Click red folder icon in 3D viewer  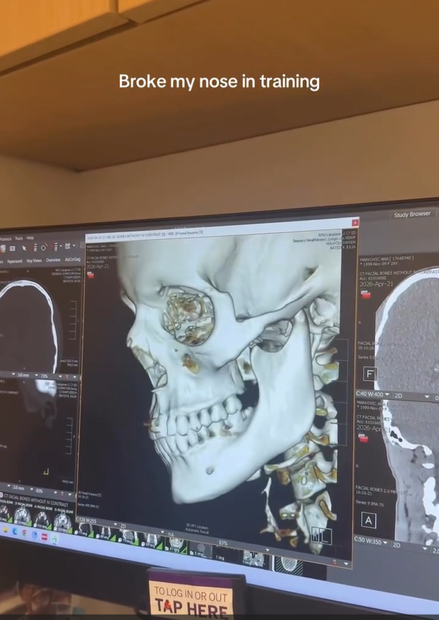click(x=91, y=275)
